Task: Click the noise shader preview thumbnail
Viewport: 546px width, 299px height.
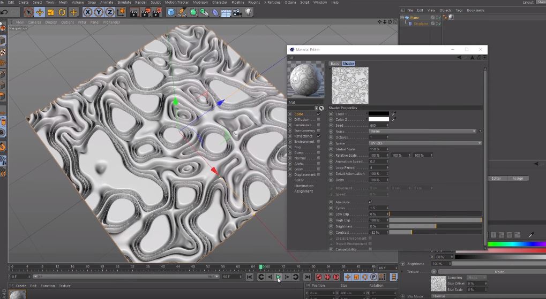Action: 350,86
